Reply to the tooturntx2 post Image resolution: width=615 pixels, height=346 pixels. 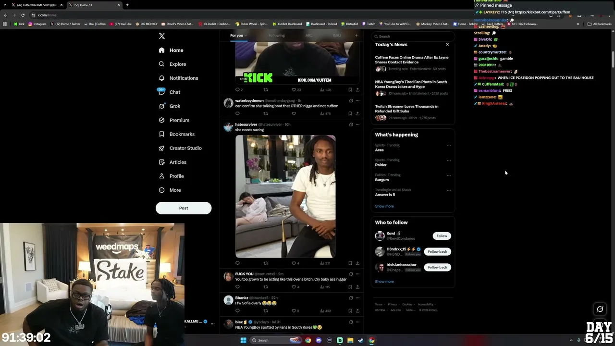pos(237,287)
